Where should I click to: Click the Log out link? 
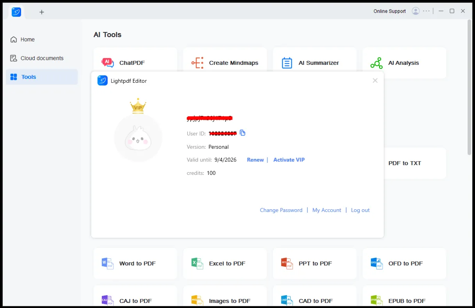point(360,210)
